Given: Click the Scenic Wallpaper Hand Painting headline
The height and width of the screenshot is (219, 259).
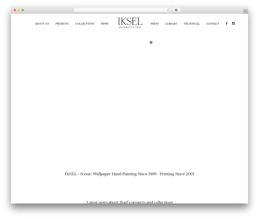Looking at the screenshot, I should click(x=129, y=174).
